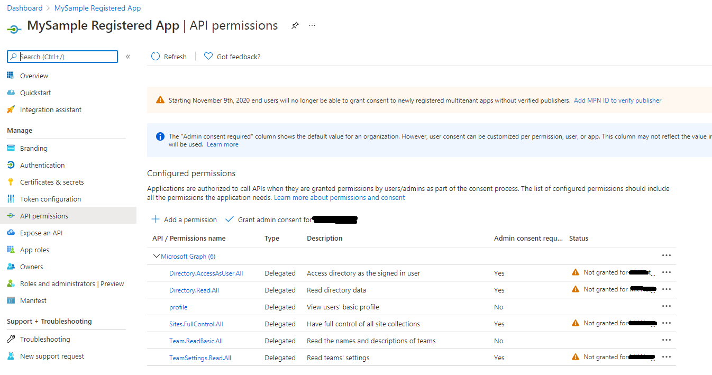Sort by API / Permissions name column
Image resolution: width=712 pixels, height=375 pixels.
(189, 239)
